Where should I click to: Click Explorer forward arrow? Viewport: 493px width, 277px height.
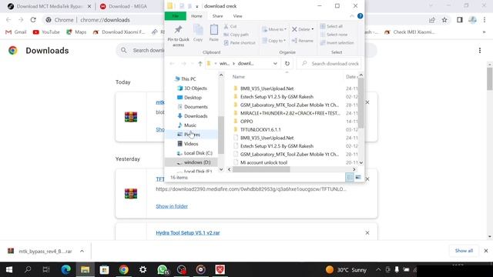[183, 63]
